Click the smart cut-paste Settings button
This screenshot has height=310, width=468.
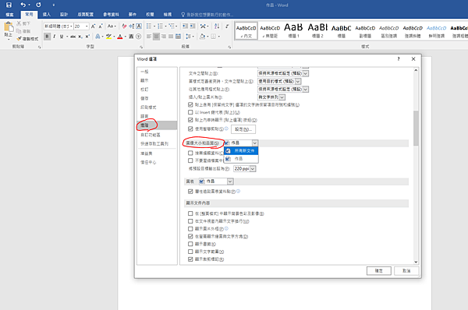(243, 129)
